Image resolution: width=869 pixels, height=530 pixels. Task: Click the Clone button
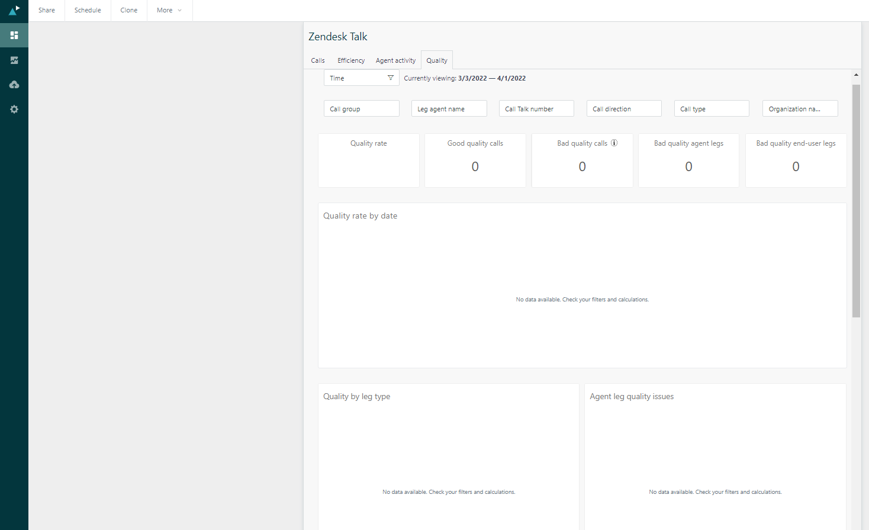tap(129, 10)
